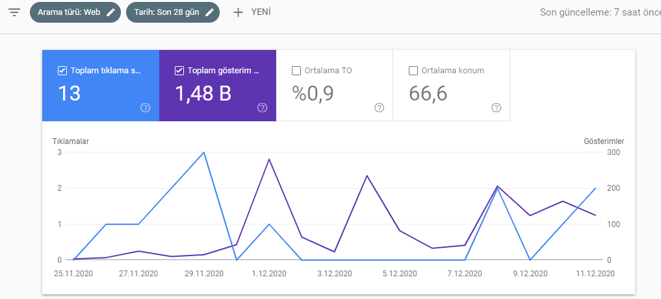Click the 29.11.2020 date label
661x299 pixels.
coord(203,274)
